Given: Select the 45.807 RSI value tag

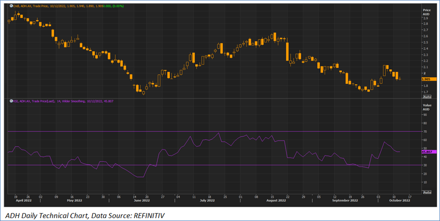Looking at the screenshot, I should click(x=429, y=152).
